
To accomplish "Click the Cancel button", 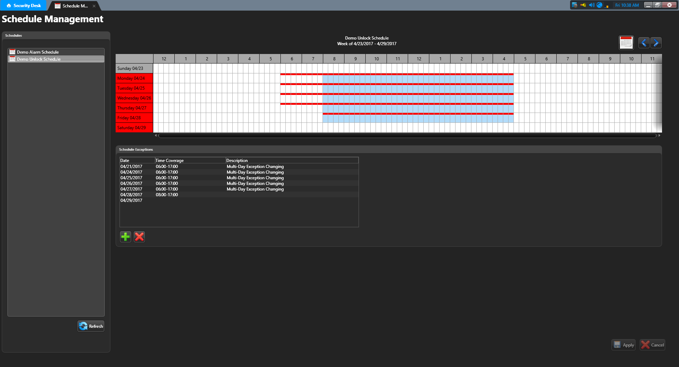I will click(x=652, y=345).
